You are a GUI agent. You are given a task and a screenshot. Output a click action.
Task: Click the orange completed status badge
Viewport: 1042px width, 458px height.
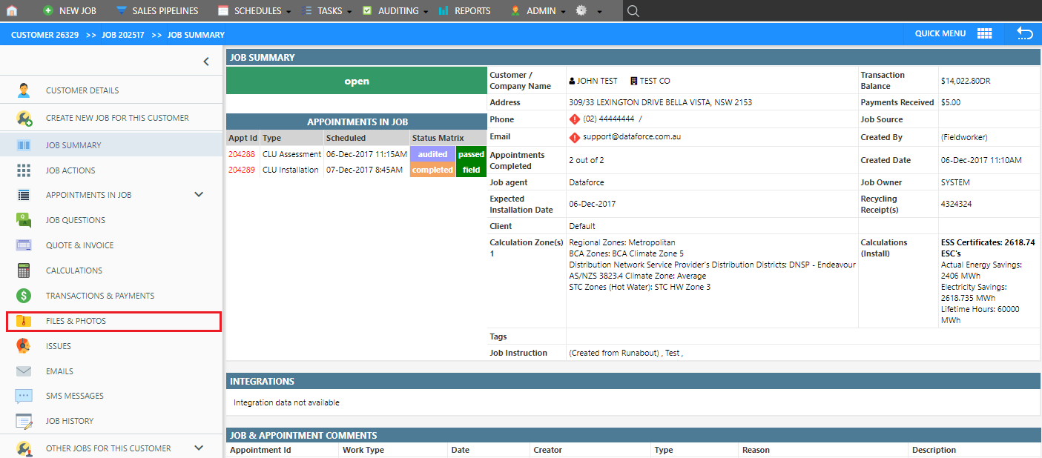pyautogui.click(x=432, y=170)
